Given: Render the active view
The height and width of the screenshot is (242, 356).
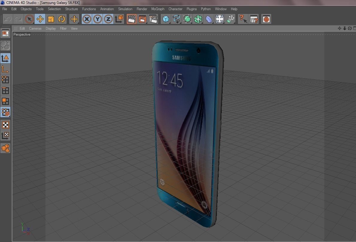Looking at the screenshot, I should click(131, 19).
